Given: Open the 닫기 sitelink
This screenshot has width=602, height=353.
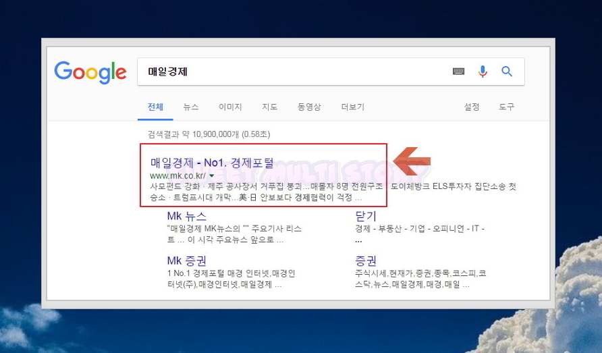Looking at the screenshot, I should click(366, 216).
